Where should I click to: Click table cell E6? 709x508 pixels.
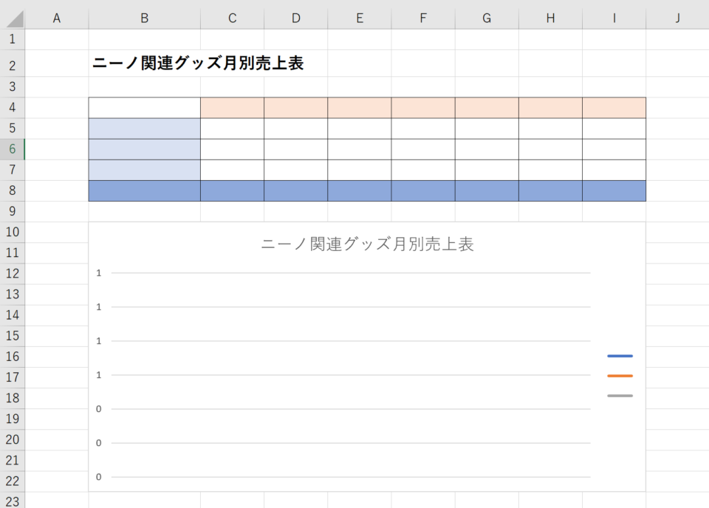point(359,149)
